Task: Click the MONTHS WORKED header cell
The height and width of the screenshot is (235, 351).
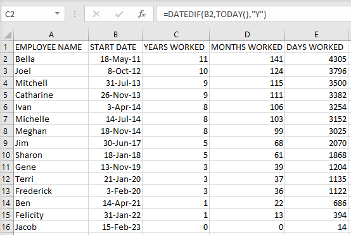Action: [x=247, y=47]
